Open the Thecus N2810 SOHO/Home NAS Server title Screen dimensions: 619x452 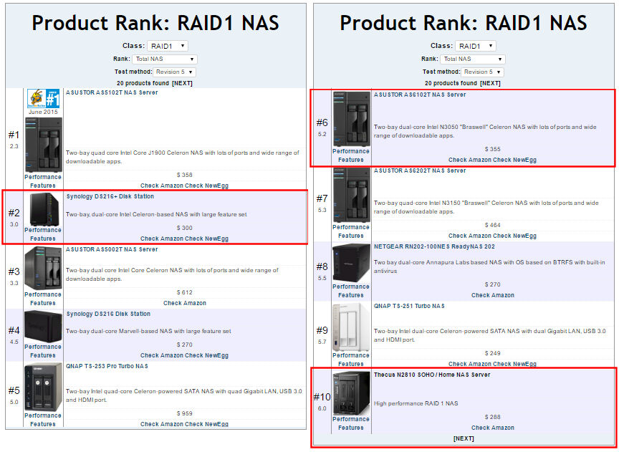click(432, 375)
